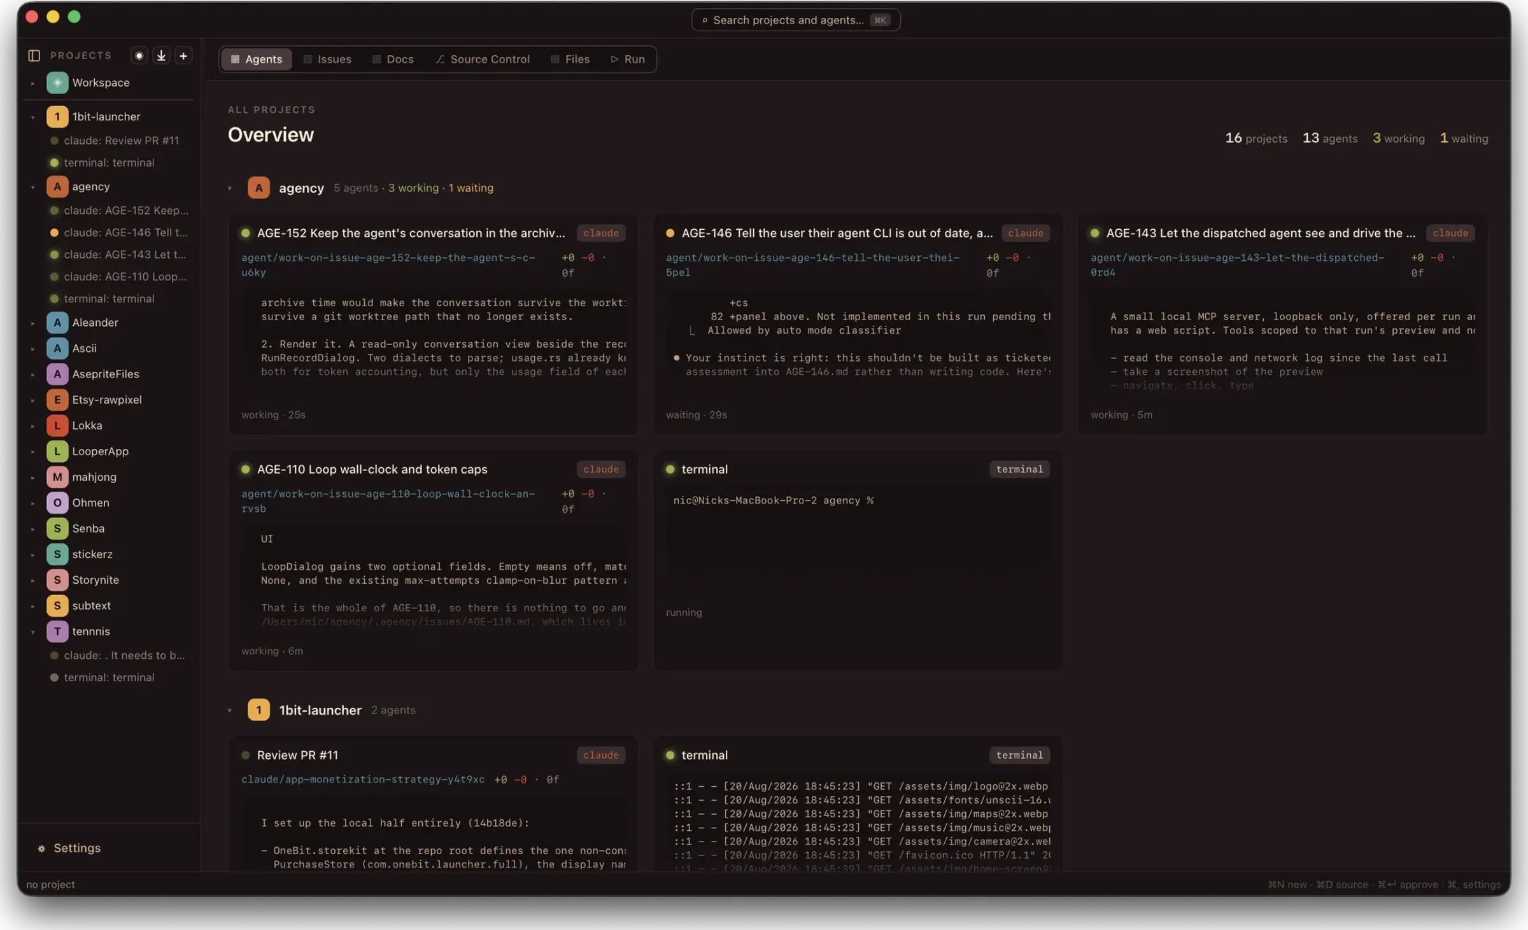1528x930 pixels.
Task: Switch to the Files tab
Action: click(x=570, y=59)
